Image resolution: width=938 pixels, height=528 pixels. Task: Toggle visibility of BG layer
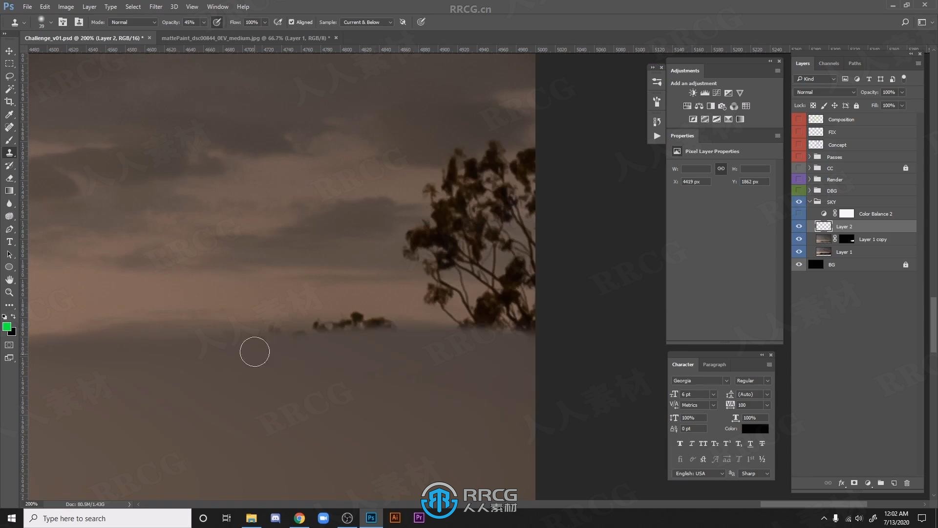799,264
